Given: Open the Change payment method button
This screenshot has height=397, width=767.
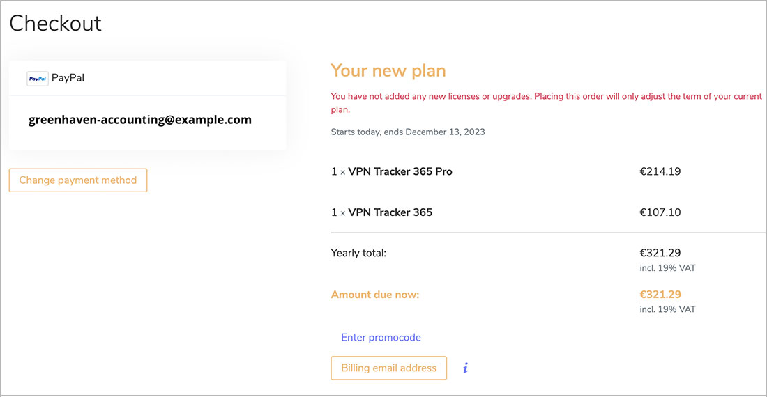Looking at the screenshot, I should point(78,180).
